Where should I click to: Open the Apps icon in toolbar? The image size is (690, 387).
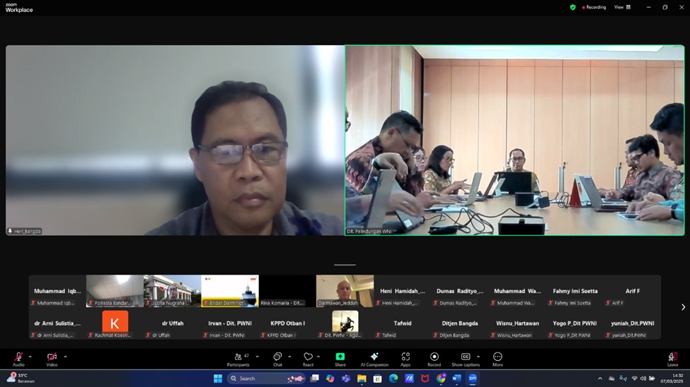pos(406,357)
